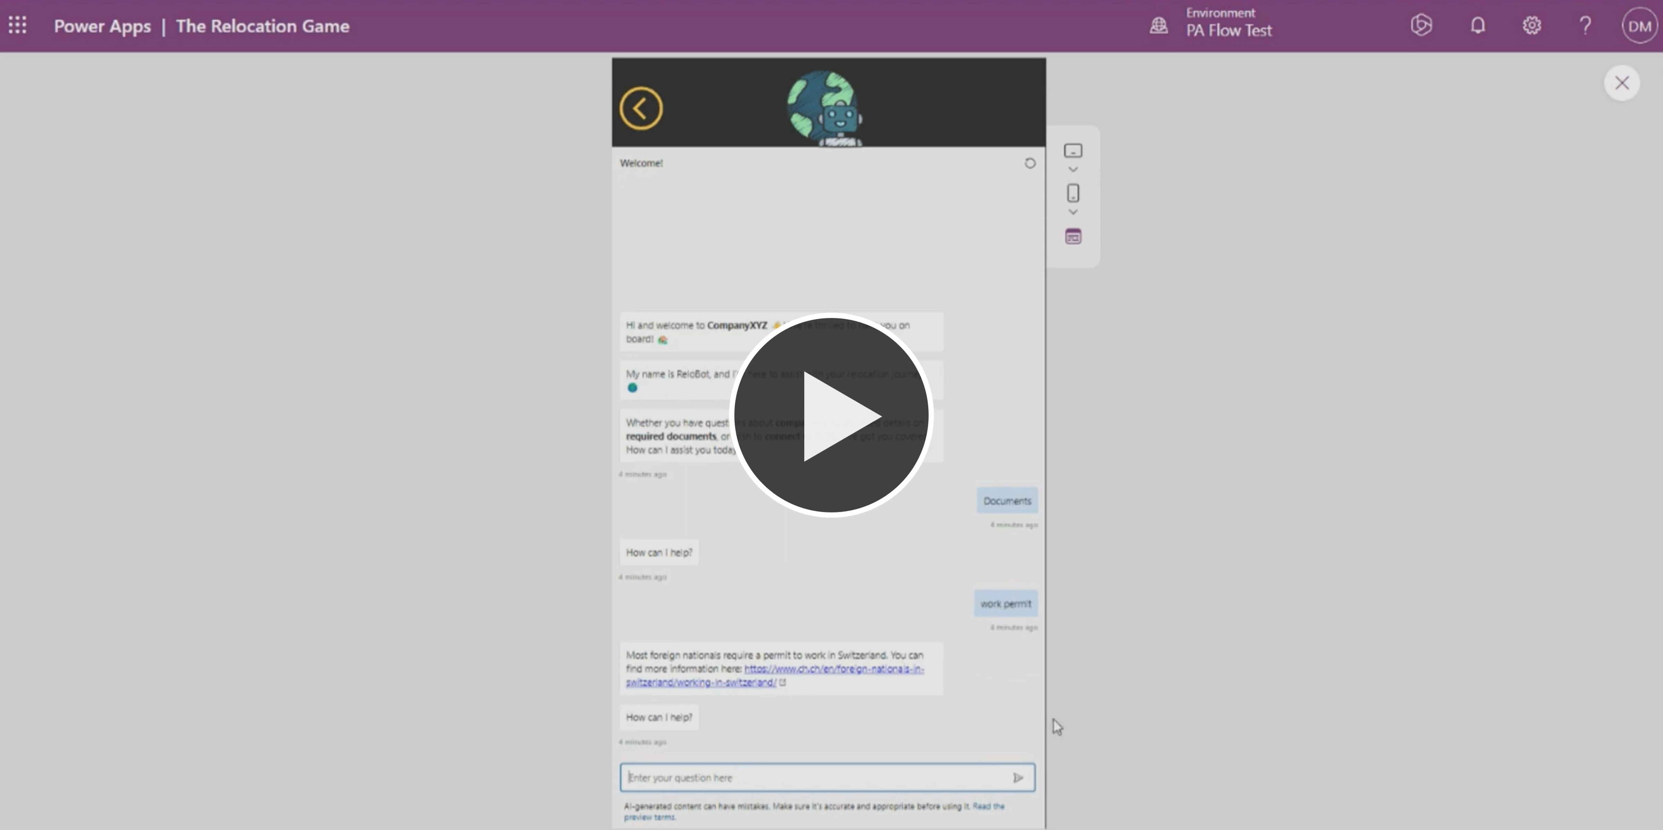Read the preview terms link
Viewport: 1663px width, 830px height.
pyautogui.click(x=988, y=807)
